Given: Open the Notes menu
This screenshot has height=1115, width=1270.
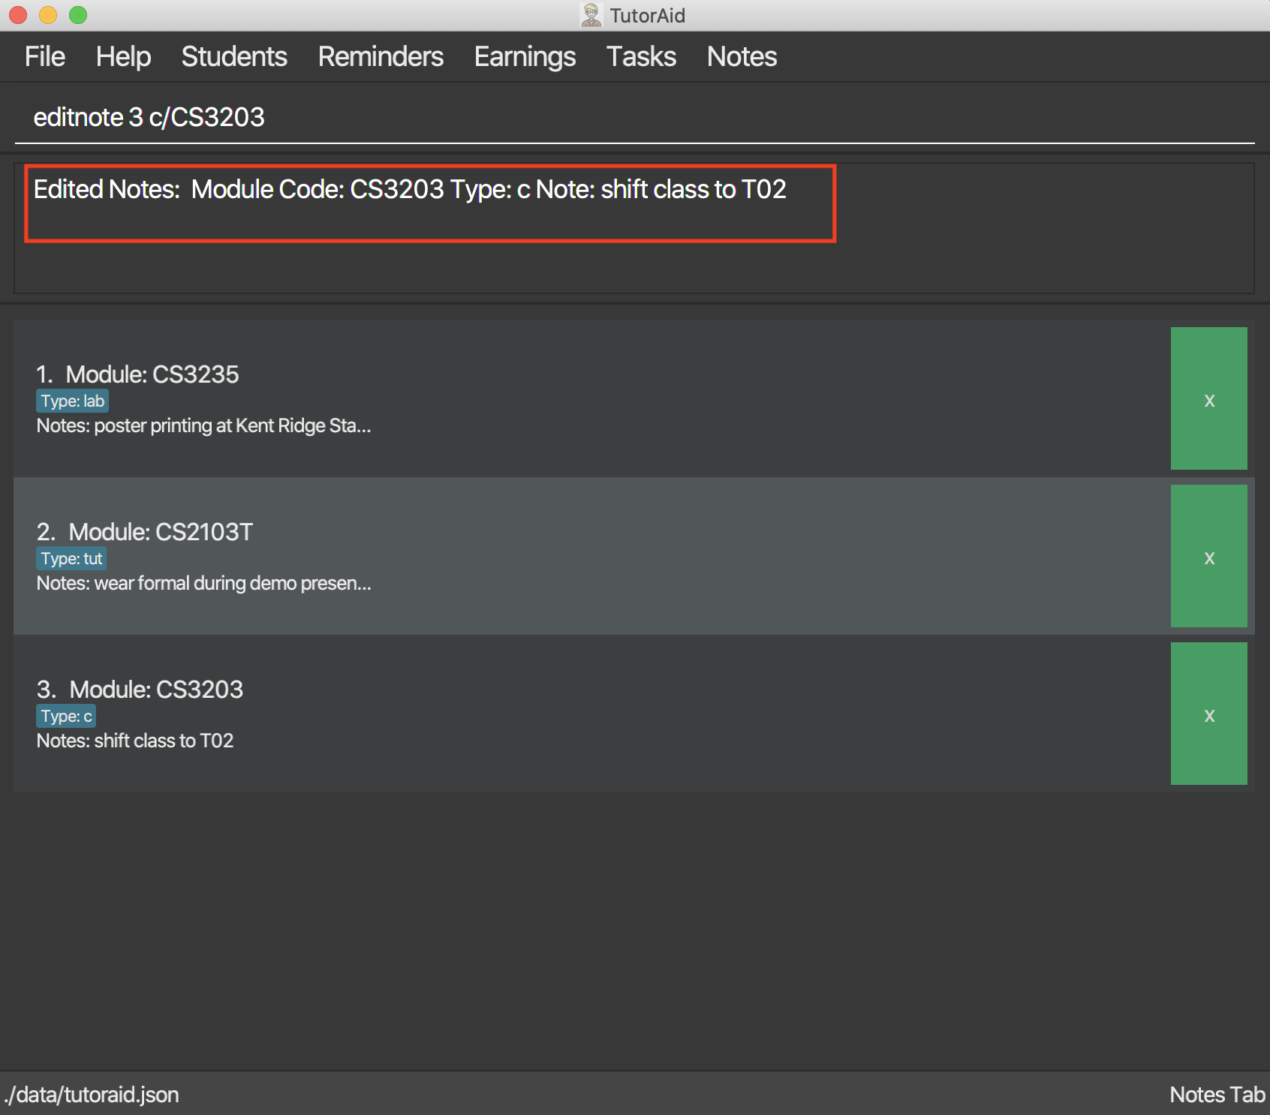Looking at the screenshot, I should [x=742, y=57].
